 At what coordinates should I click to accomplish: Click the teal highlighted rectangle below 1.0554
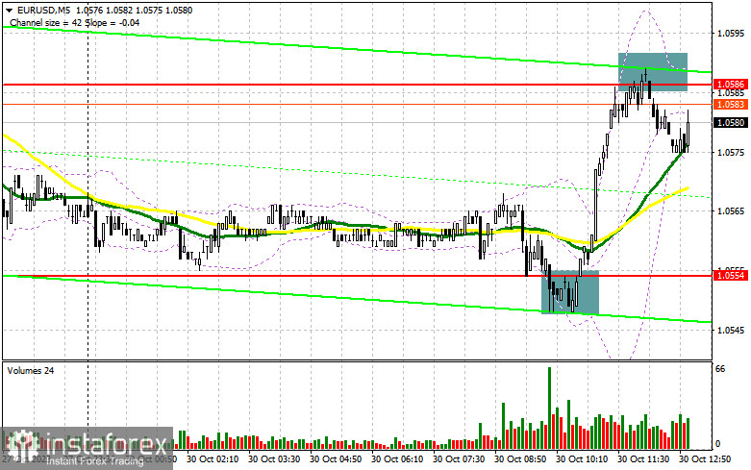[x=570, y=292]
